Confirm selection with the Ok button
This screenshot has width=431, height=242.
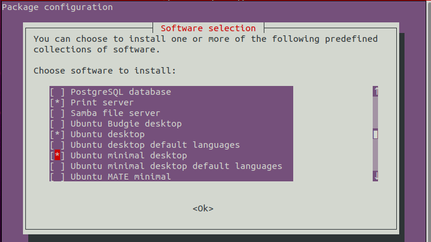pos(203,208)
